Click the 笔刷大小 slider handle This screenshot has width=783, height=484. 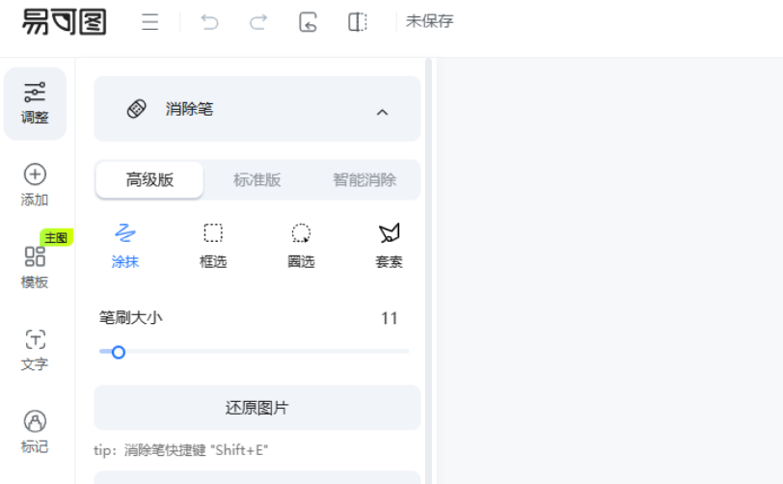(x=119, y=352)
